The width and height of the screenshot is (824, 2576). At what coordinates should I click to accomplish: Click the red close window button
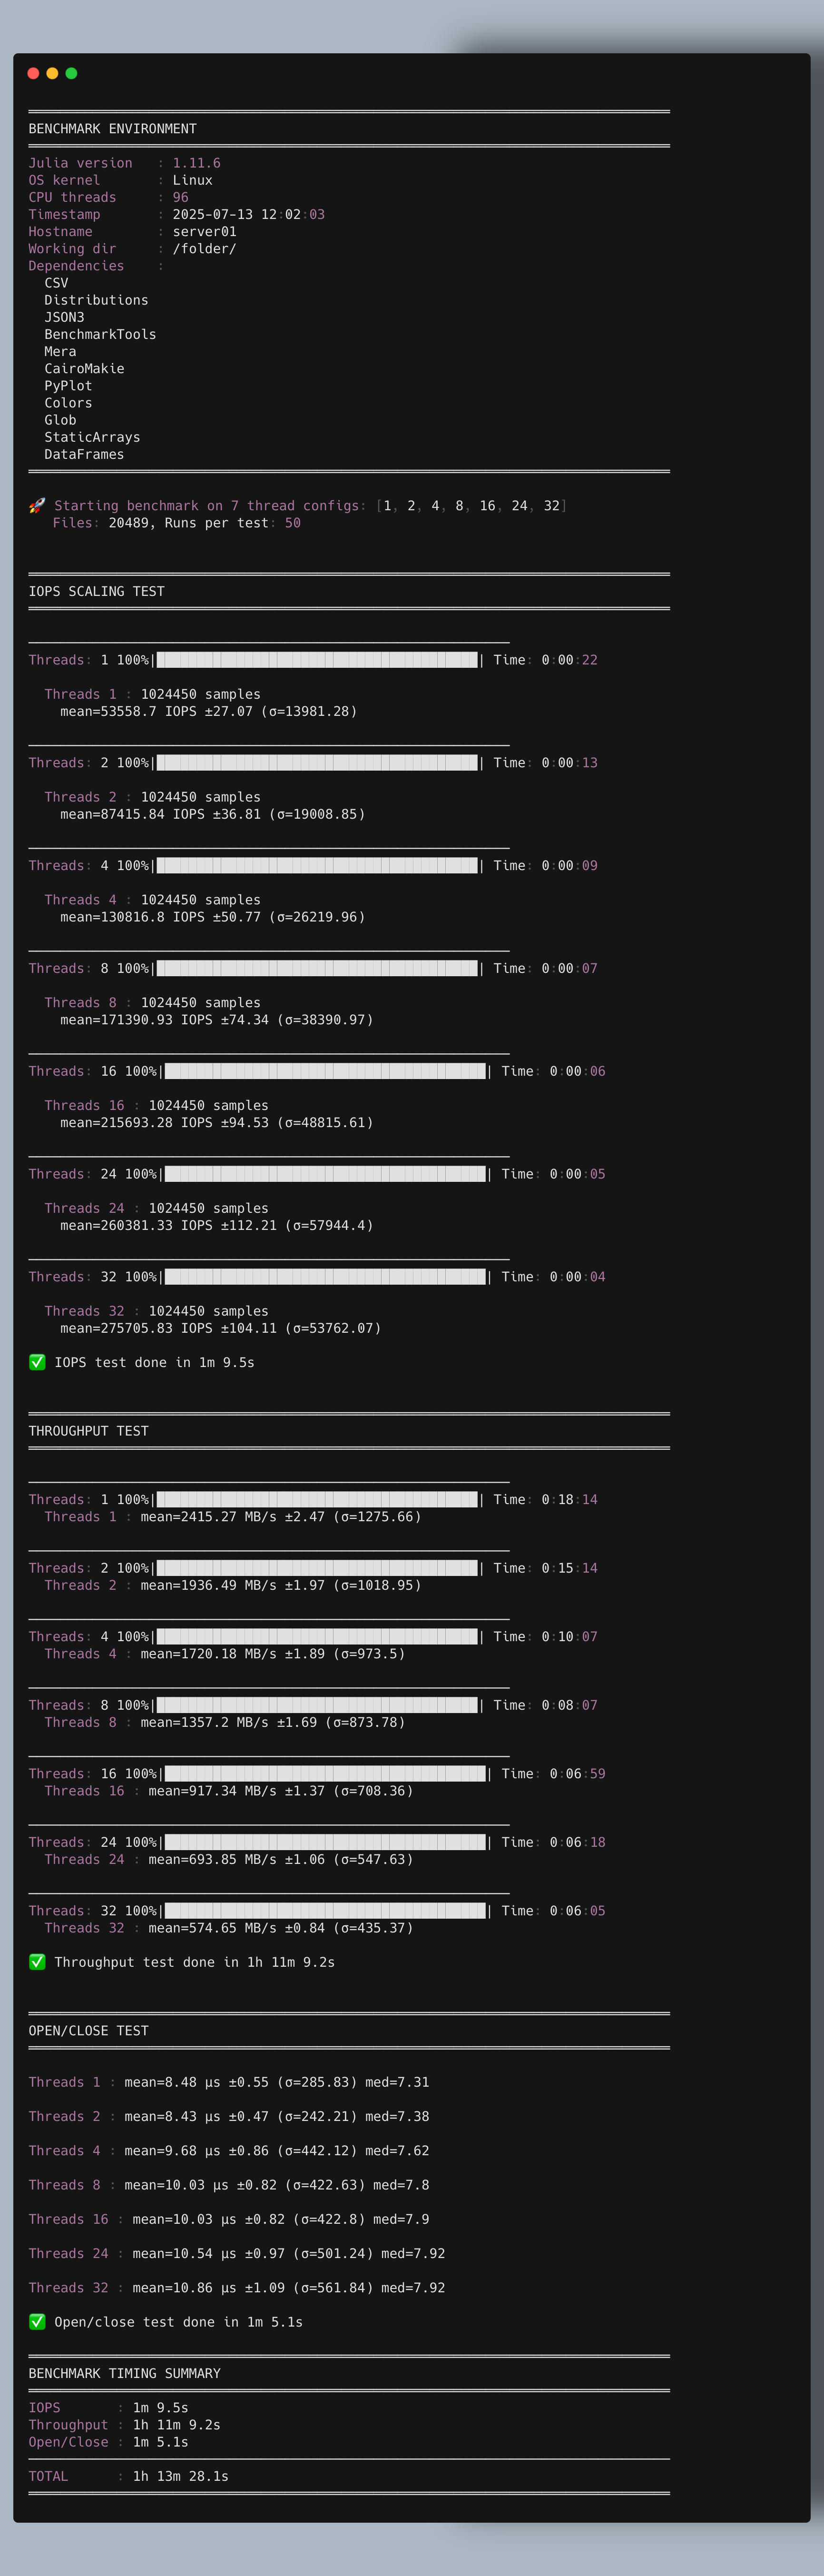coord(33,73)
